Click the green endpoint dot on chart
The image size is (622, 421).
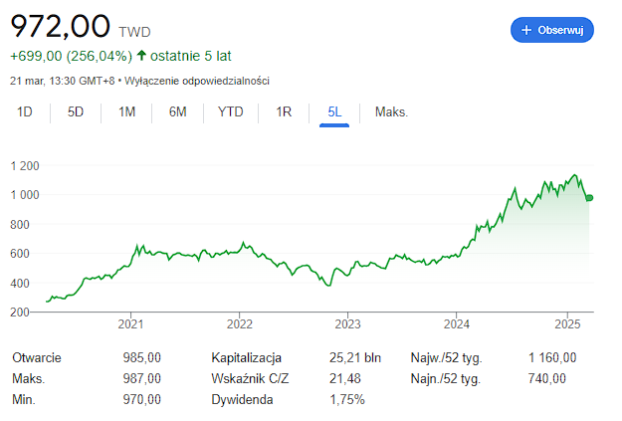(589, 198)
